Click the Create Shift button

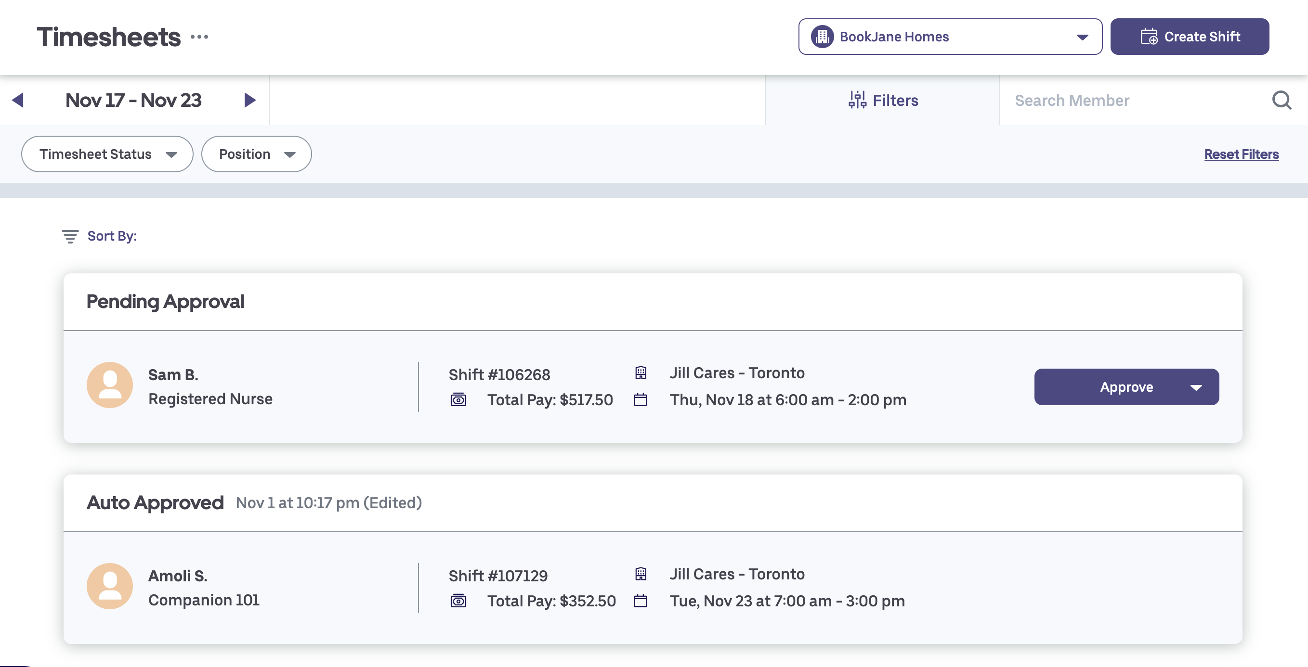[1189, 37]
